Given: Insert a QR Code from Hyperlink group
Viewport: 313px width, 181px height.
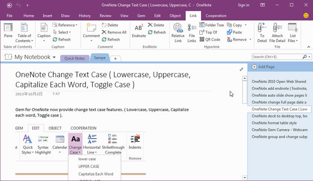Looking at the screenshot, I should [x=210, y=39].
